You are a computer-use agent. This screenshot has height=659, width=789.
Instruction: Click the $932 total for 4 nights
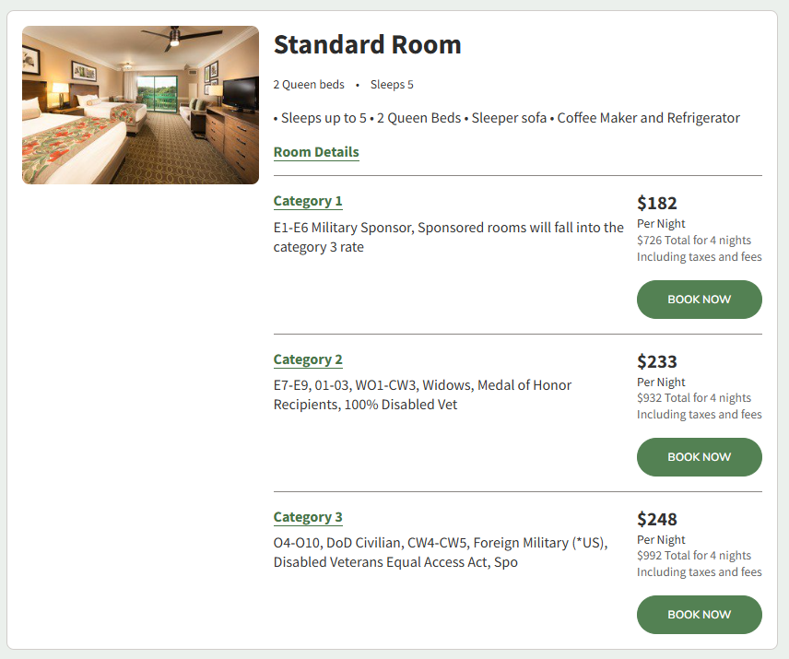click(x=693, y=398)
